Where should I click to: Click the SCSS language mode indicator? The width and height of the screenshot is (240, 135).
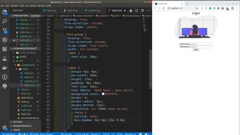click(x=120, y=134)
